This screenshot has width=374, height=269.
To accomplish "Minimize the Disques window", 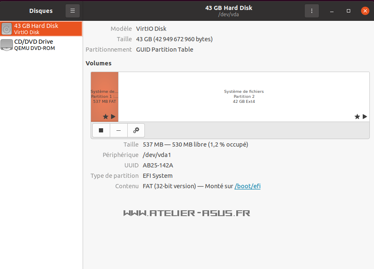I will click(x=333, y=11).
